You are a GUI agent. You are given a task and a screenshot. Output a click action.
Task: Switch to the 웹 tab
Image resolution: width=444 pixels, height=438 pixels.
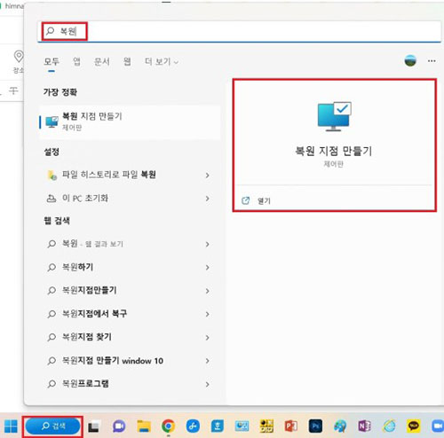coord(127,61)
